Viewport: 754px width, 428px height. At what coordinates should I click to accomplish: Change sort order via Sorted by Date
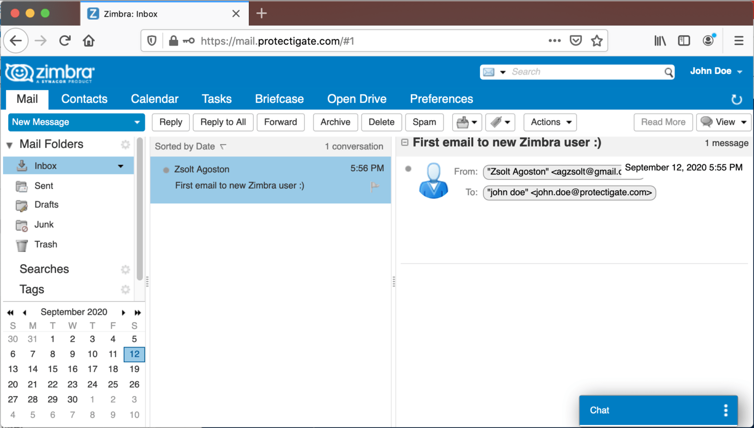click(x=190, y=146)
